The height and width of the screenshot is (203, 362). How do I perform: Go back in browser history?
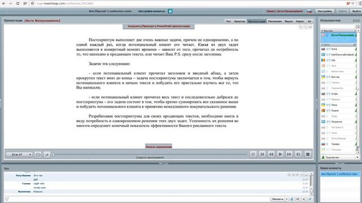pyautogui.click(x=4, y=3)
